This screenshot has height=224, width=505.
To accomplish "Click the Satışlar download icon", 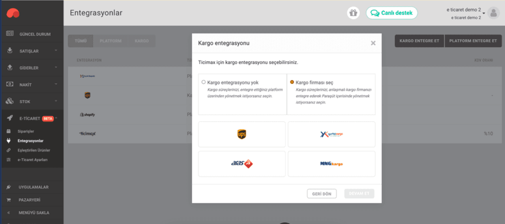I will (10, 51).
